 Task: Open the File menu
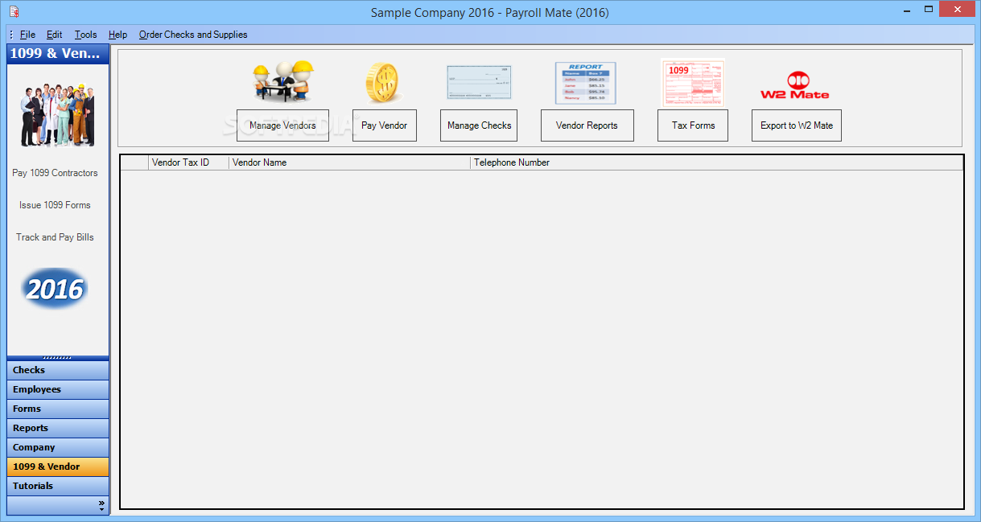point(28,35)
